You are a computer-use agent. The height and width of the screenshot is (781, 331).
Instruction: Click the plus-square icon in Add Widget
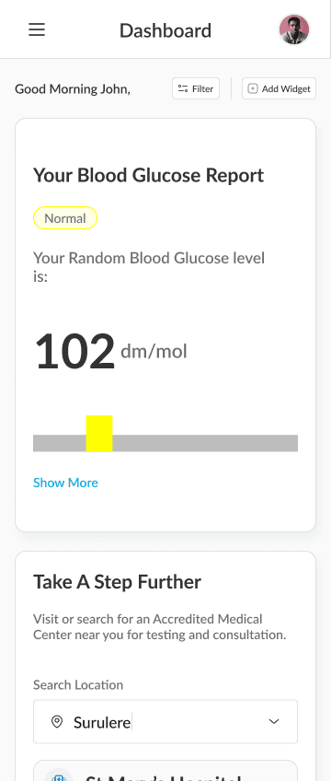253,88
